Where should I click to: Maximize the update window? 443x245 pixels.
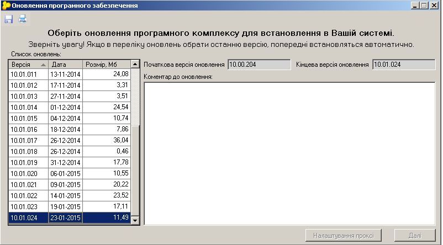pos(424,6)
